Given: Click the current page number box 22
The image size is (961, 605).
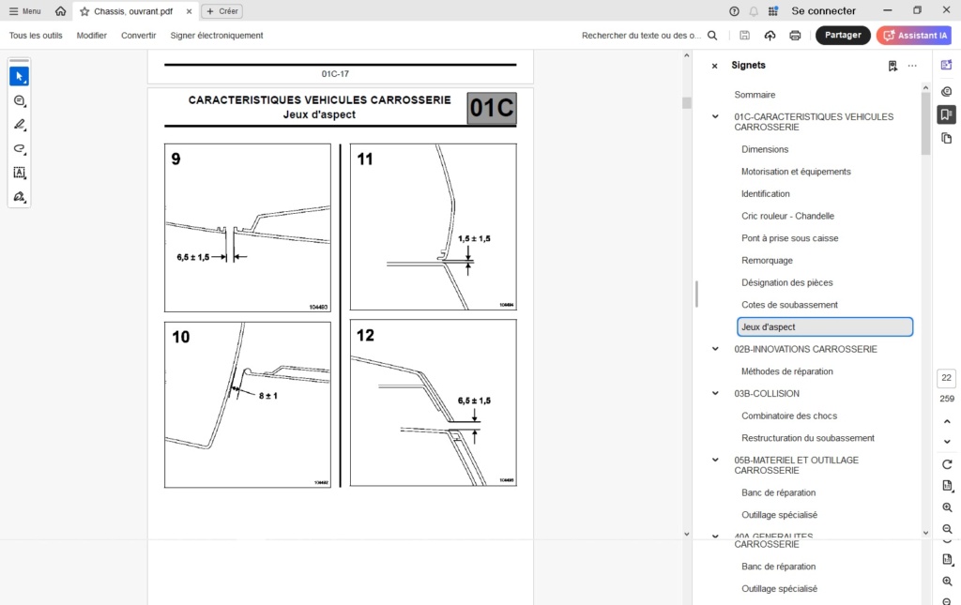Looking at the screenshot, I should (x=946, y=378).
